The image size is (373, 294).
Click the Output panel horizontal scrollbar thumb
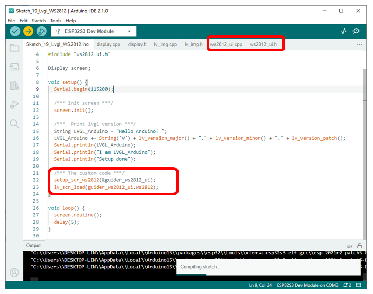pyautogui.click(x=34, y=279)
